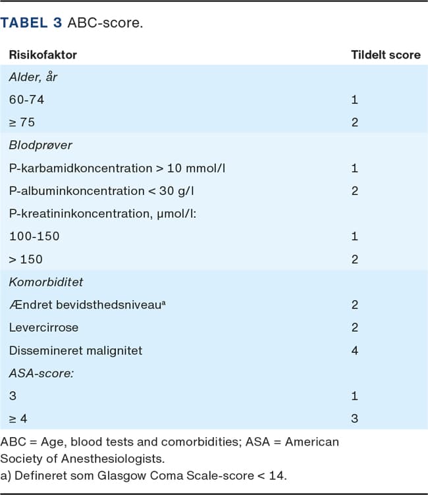Select the "ASA-score:" subheading
This screenshot has width=428, height=495.
tap(38, 373)
